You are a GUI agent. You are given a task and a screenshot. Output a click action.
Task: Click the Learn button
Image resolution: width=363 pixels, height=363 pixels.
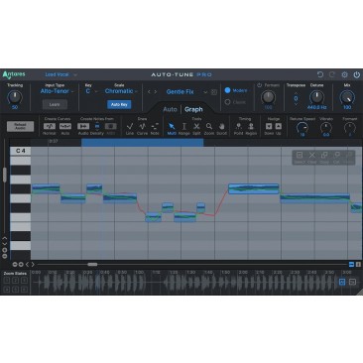[x=55, y=104]
